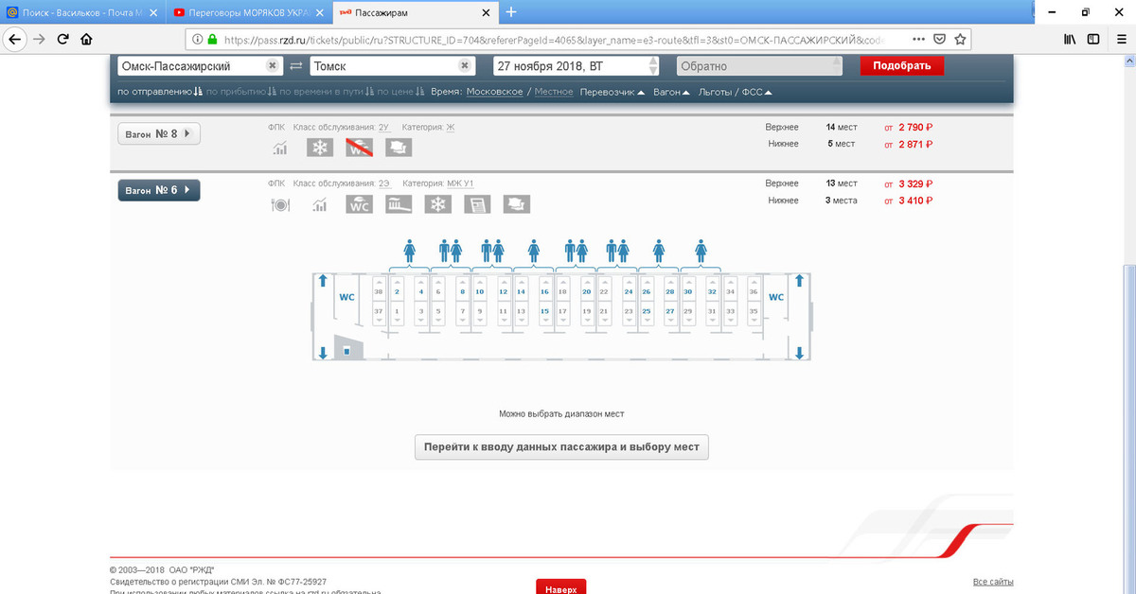
Task: Expand Вагон № 8 details
Action: tap(159, 134)
